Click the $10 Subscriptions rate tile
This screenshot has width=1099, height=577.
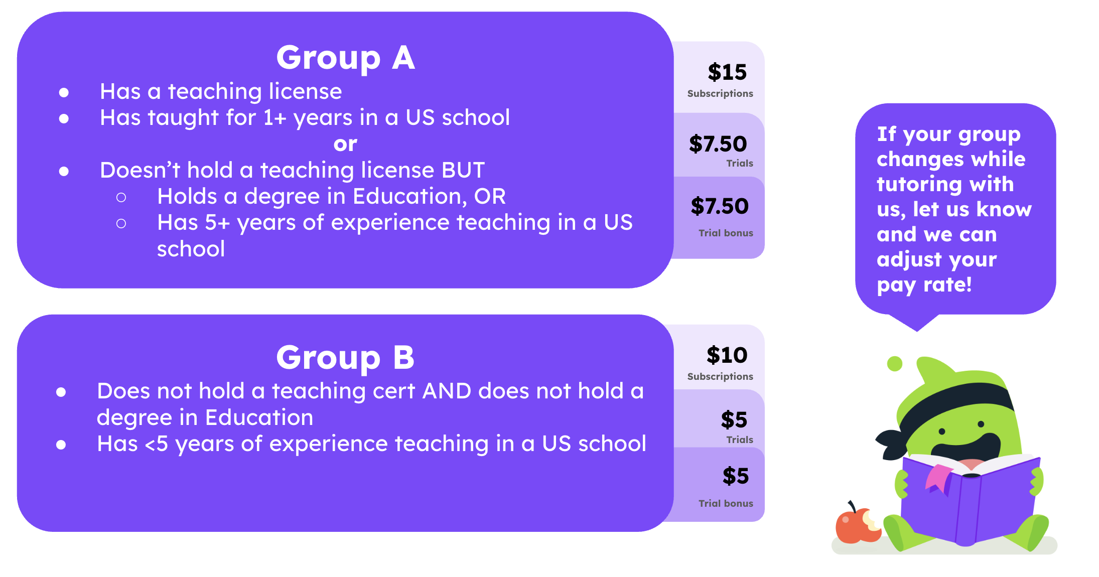[x=719, y=357]
